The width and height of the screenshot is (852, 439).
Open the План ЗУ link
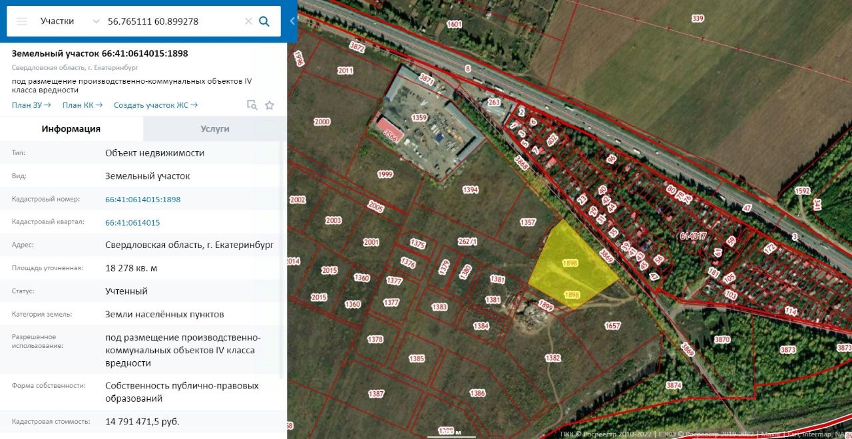click(x=31, y=105)
